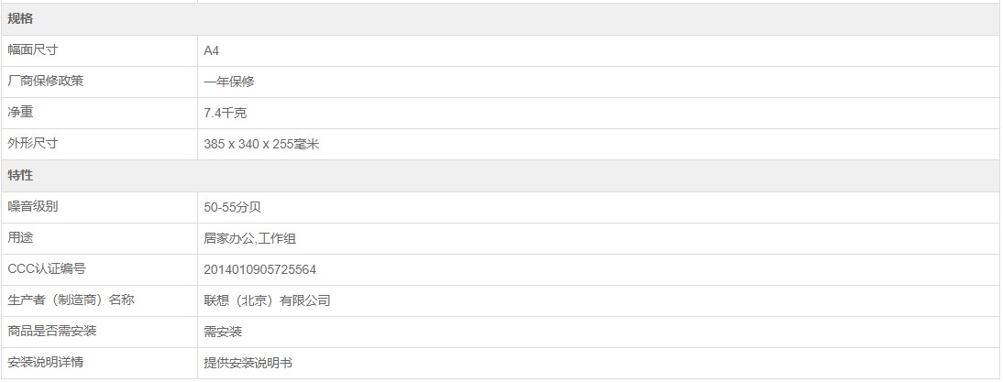Viewport: 1003px width, 382px height.
Task: Select the 噪音级别 row label
Action: coord(33,207)
